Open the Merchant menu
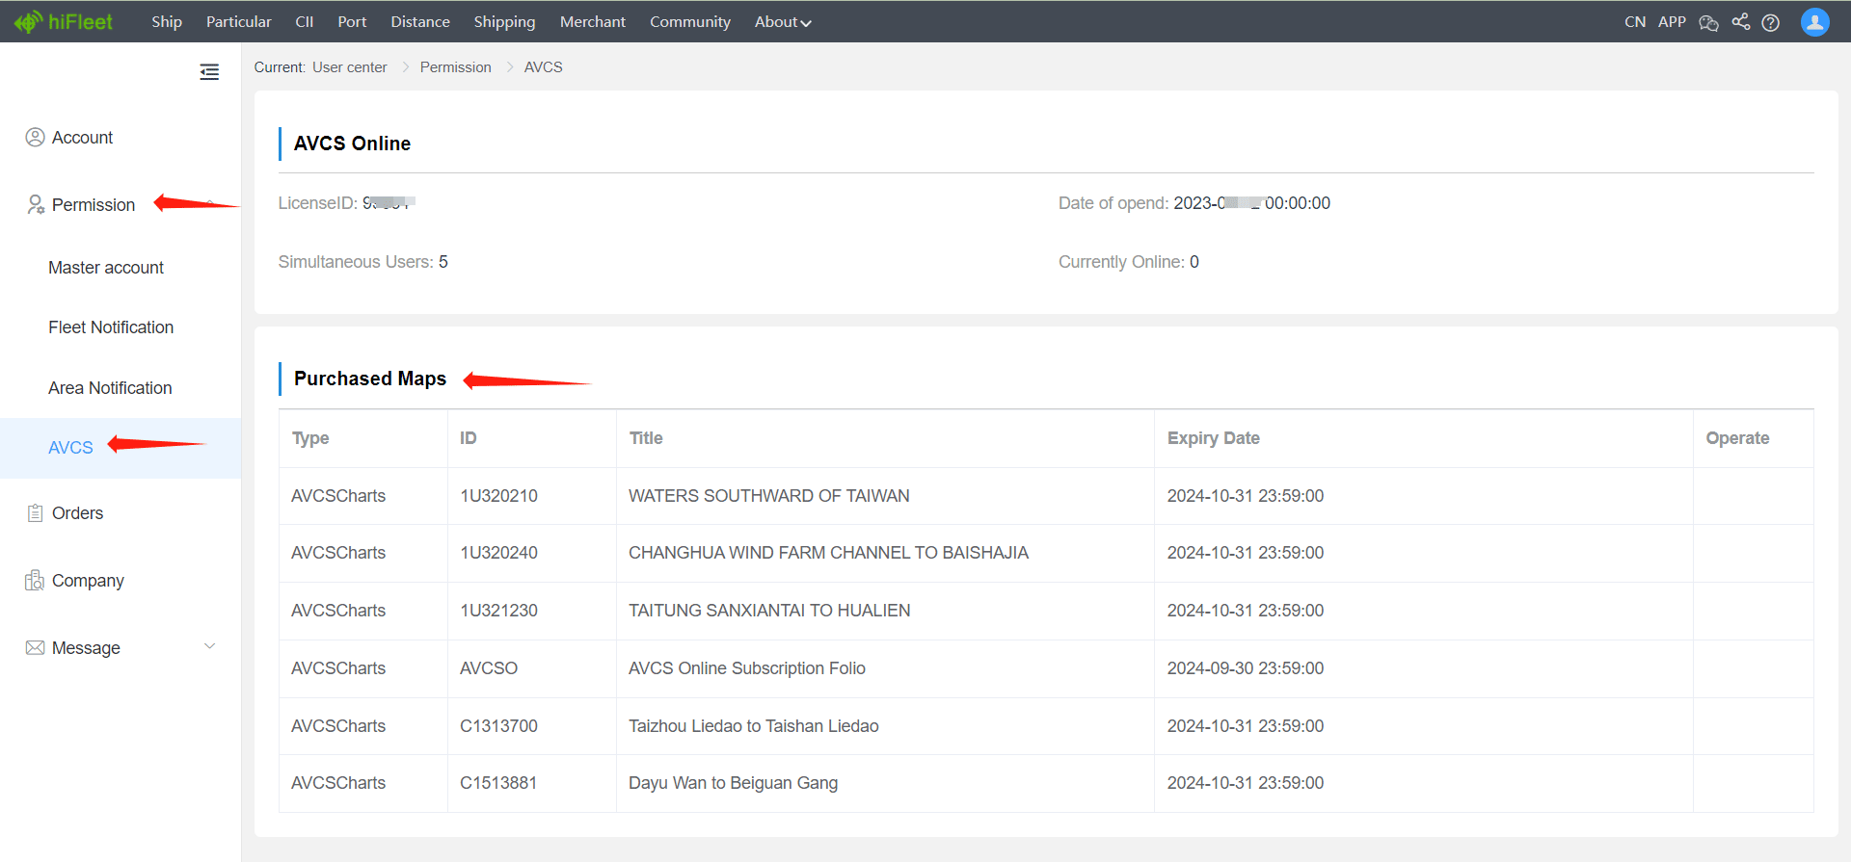 tap(593, 21)
